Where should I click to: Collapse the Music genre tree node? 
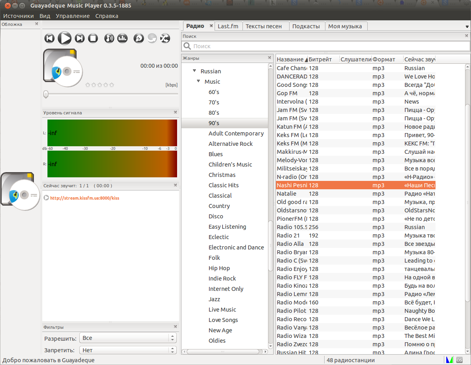198,81
